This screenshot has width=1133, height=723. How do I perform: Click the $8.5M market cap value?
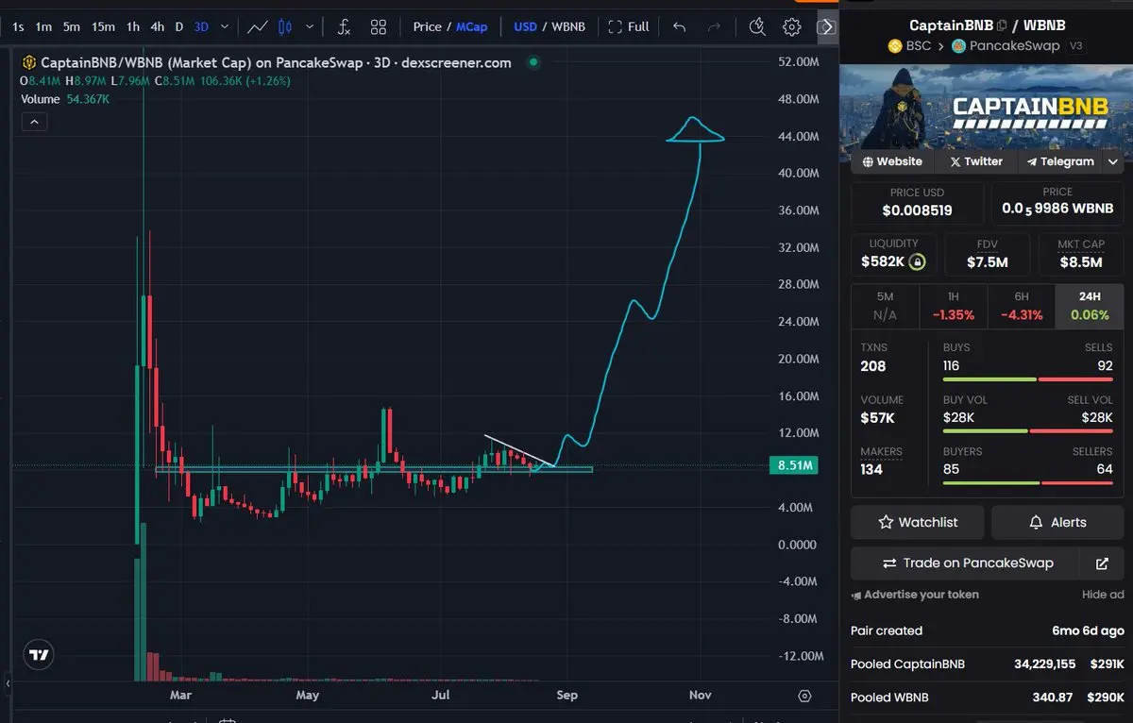1081,261
